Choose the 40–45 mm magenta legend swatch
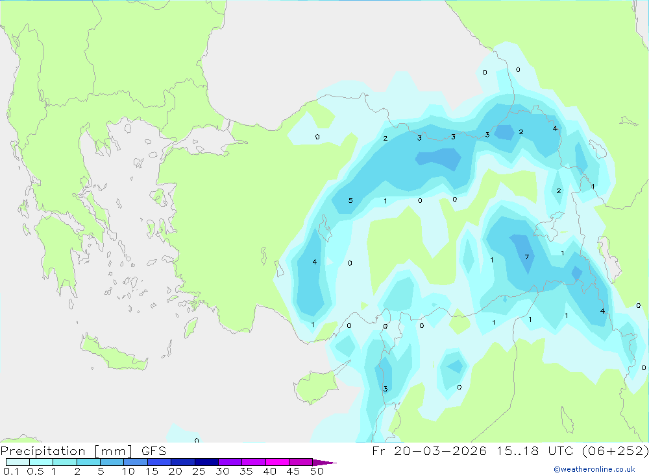The height and width of the screenshot is (475, 649). point(277,462)
